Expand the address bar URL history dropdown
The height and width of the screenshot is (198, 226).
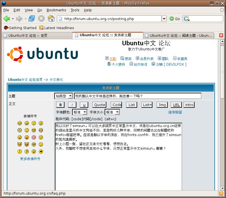[164, 19]
